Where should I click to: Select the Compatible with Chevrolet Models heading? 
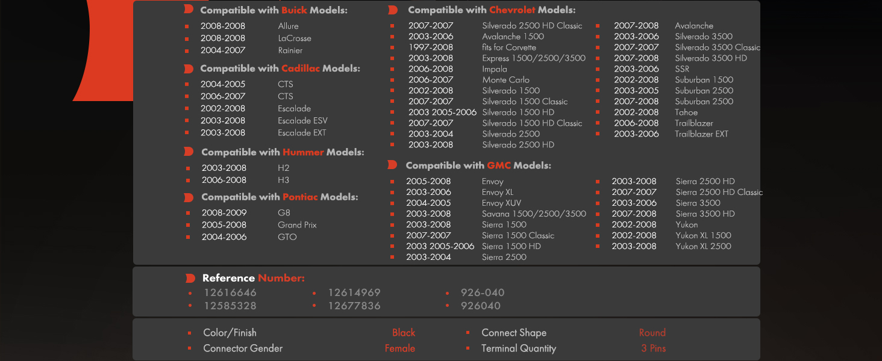click(x=491, y=10)
